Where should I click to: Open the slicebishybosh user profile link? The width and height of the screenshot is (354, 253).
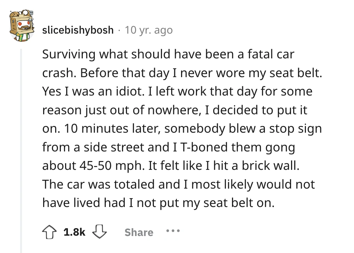click(78, 30)
